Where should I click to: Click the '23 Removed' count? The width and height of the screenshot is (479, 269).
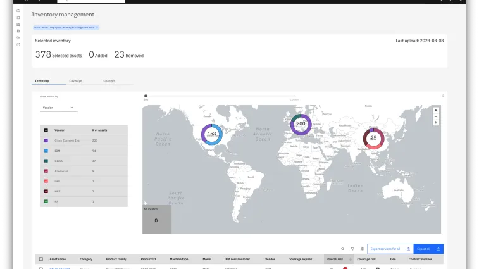tap(129, 54)
